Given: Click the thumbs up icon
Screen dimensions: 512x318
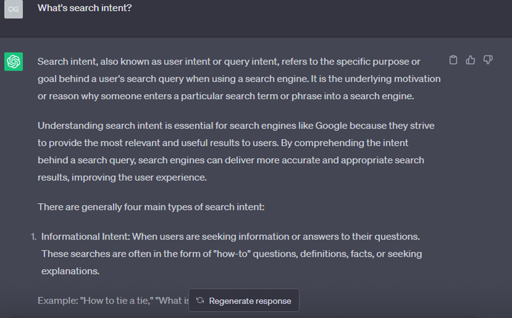Looking at the screenshot, I should (471, 60).
